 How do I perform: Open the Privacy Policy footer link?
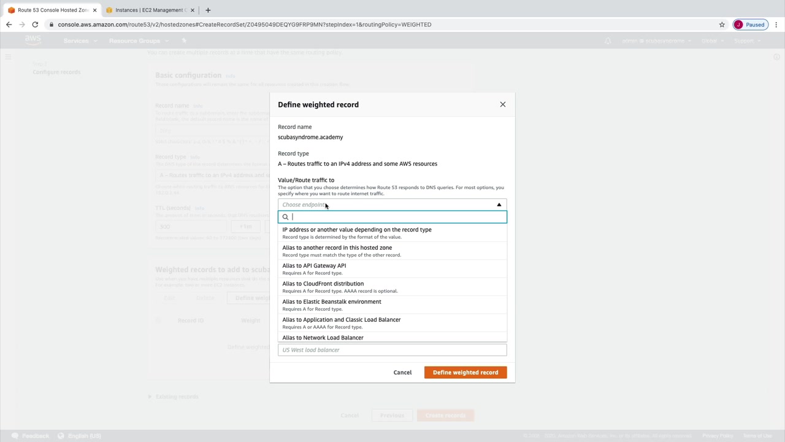[718, 436]
